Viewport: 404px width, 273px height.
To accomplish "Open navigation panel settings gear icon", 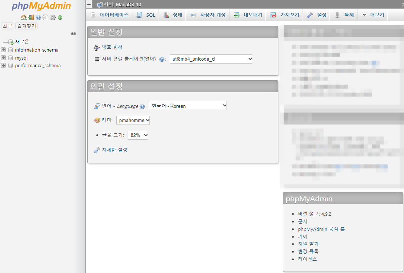I will coord(53,17).
